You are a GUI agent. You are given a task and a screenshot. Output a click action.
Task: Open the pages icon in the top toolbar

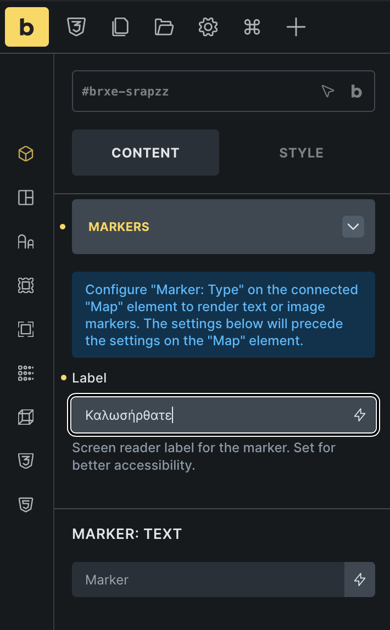(x=119, y=27)
